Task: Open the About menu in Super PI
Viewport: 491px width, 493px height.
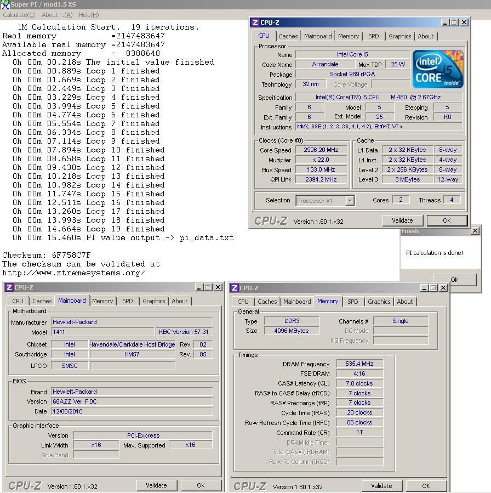Action: (x=57, y=15)
